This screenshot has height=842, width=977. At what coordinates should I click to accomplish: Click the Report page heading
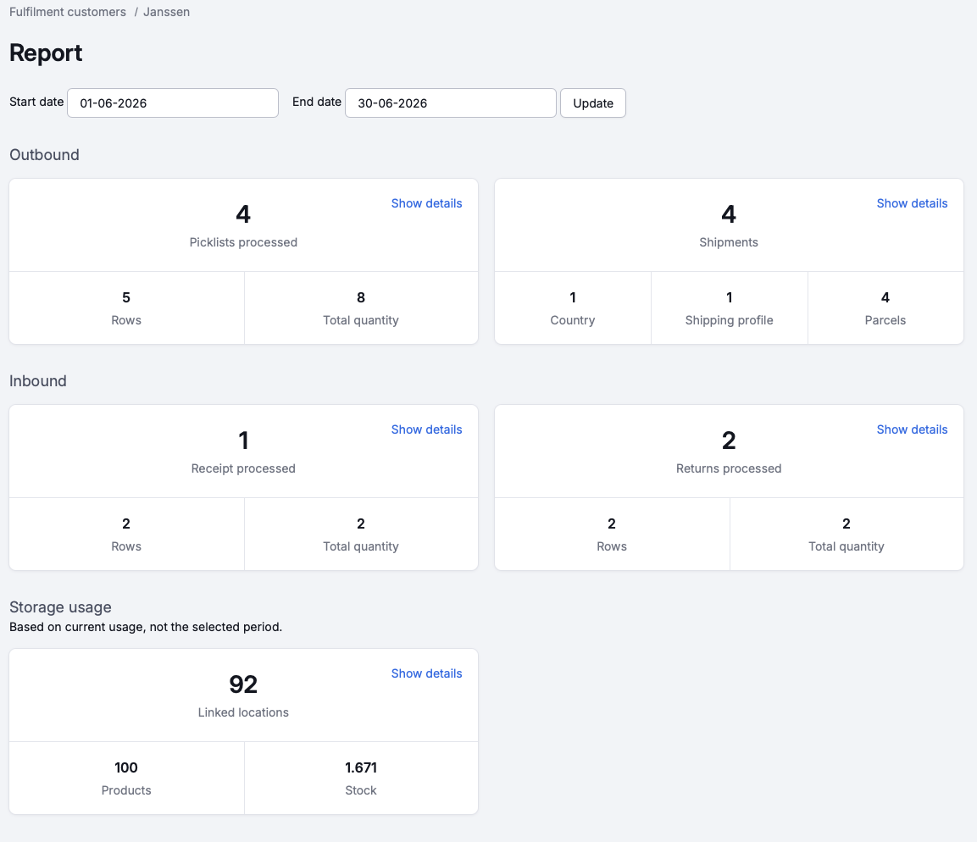46,53
